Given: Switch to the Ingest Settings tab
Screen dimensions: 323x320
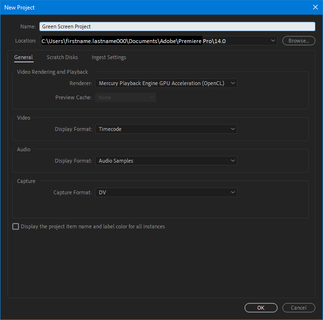Looking at the screenshot, I should pyautogui.click(x=109, y=57).
